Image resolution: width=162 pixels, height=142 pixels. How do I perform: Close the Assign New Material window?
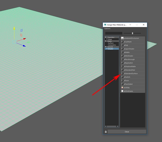[144, 25]
